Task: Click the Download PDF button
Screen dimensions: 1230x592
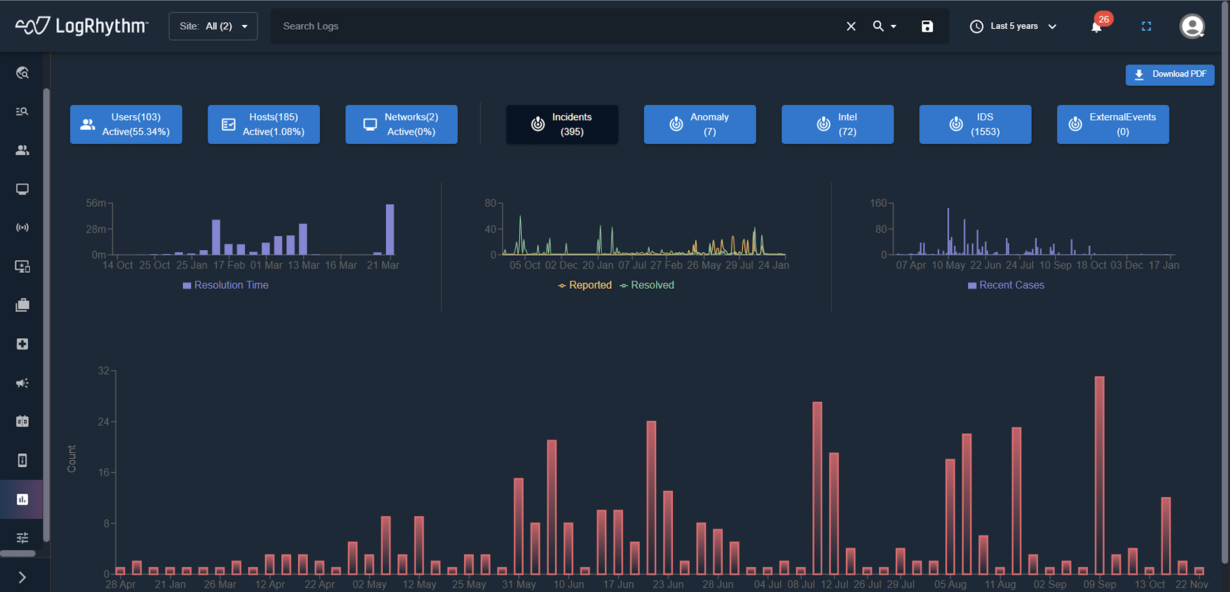Action: click(x=1169, y=74)
